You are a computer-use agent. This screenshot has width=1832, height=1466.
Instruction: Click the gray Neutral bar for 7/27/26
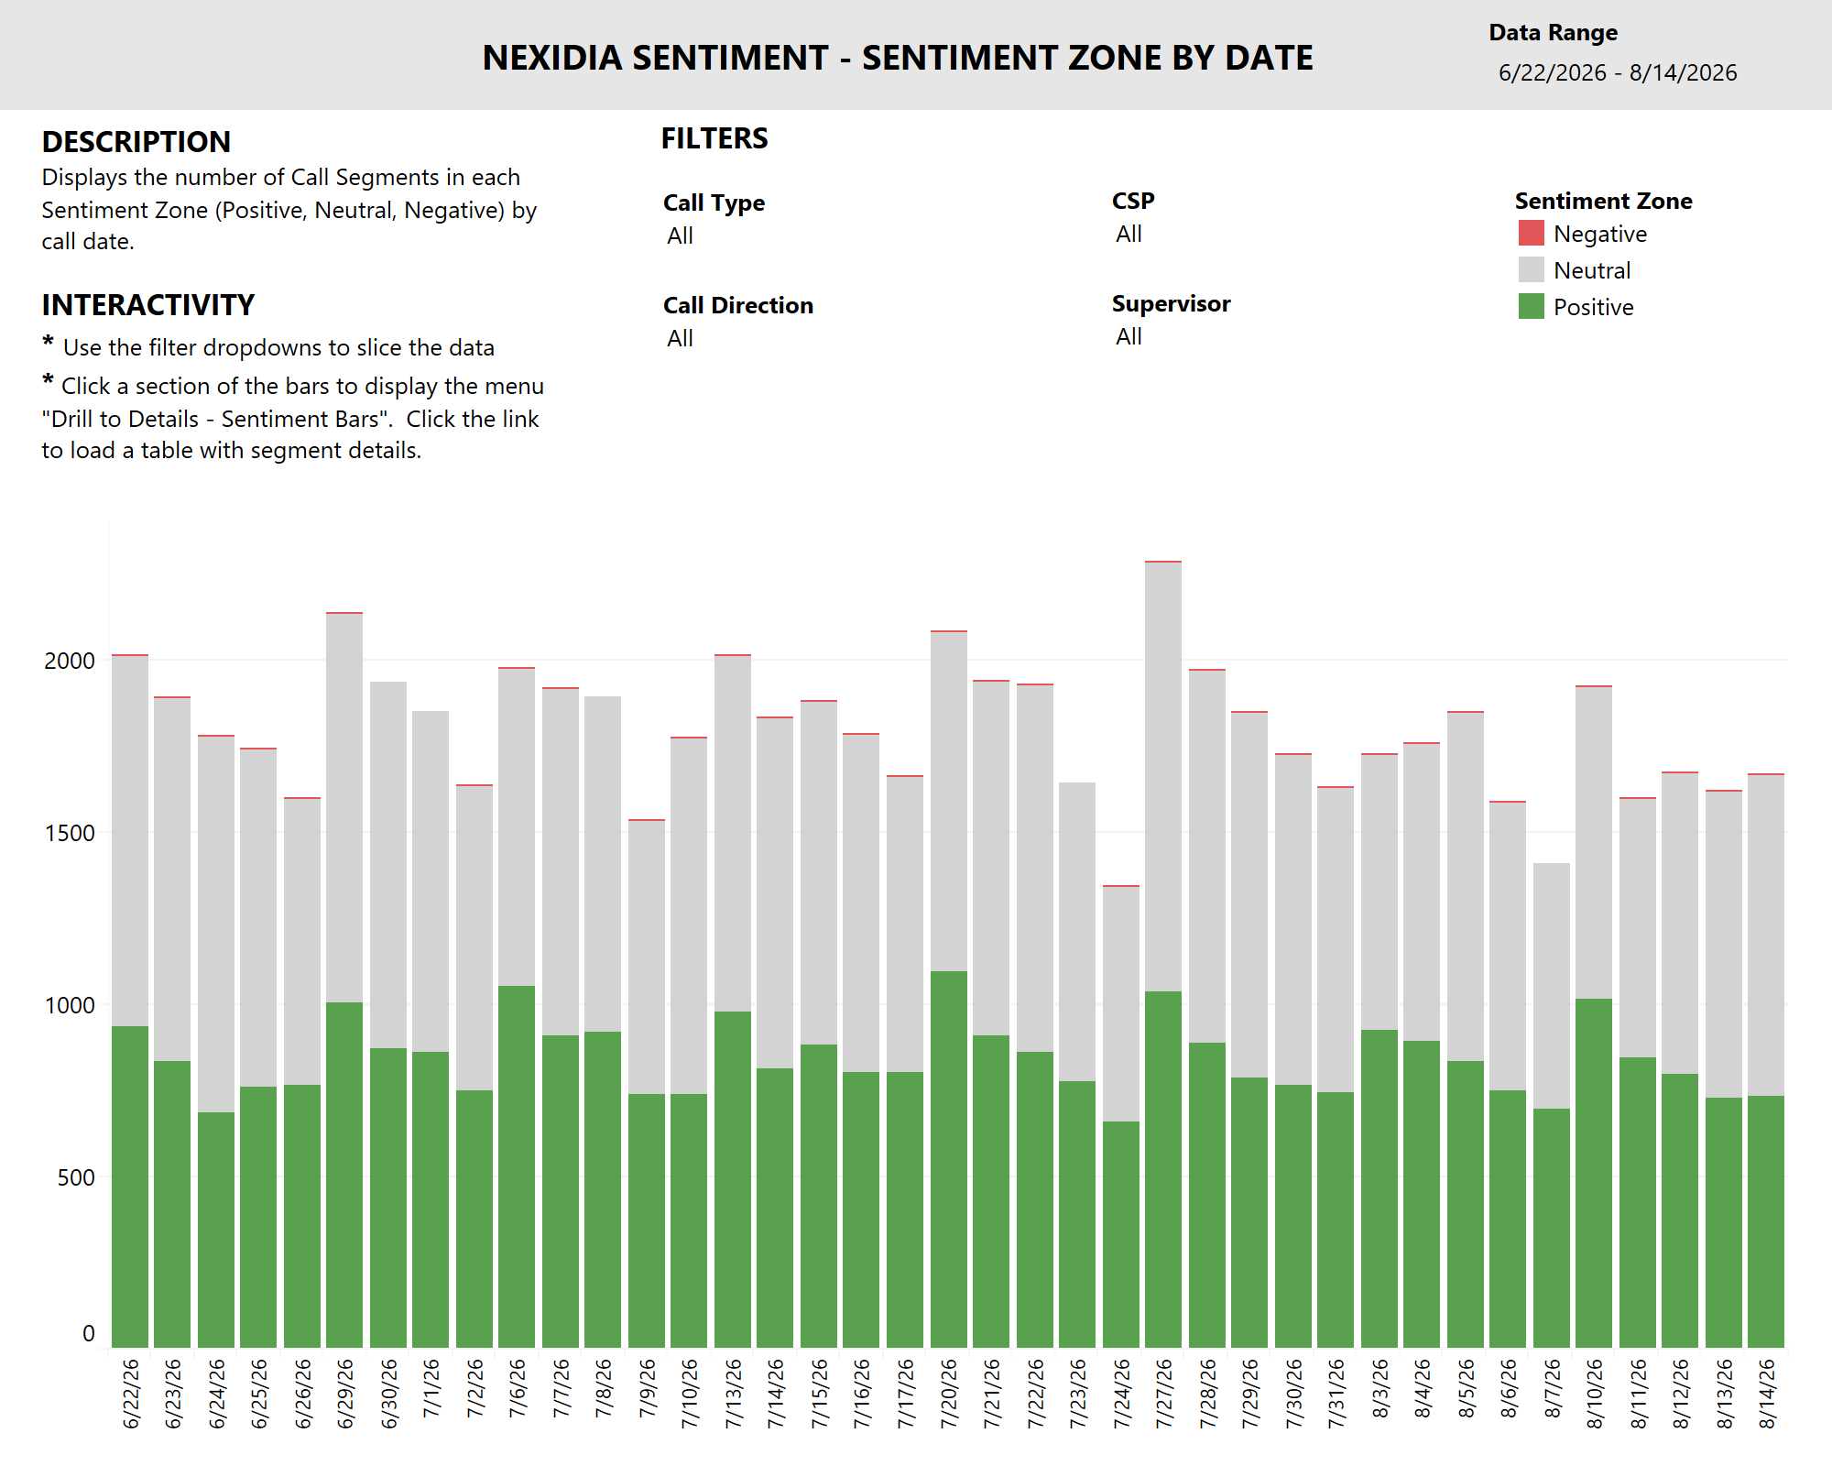pyautogui.click(x=1163, y=777)
